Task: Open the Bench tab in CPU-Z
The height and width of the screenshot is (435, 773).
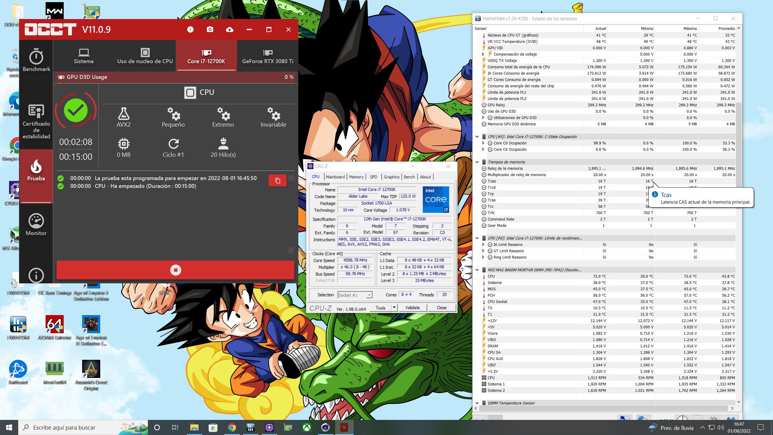Action: pos(409,177)
